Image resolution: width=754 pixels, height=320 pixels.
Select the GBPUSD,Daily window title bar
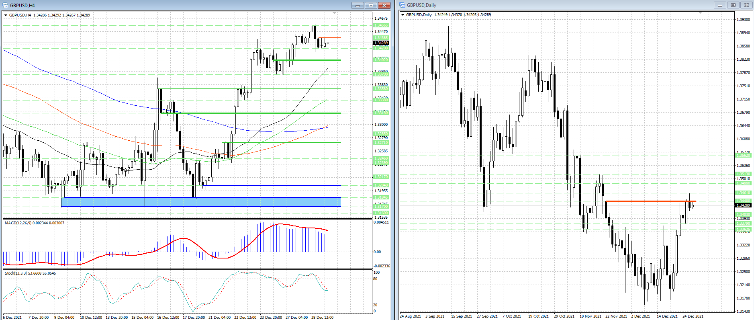562,5
